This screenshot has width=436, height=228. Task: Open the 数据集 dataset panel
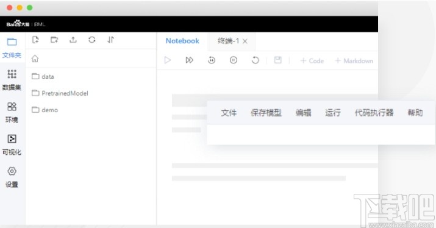12,80
